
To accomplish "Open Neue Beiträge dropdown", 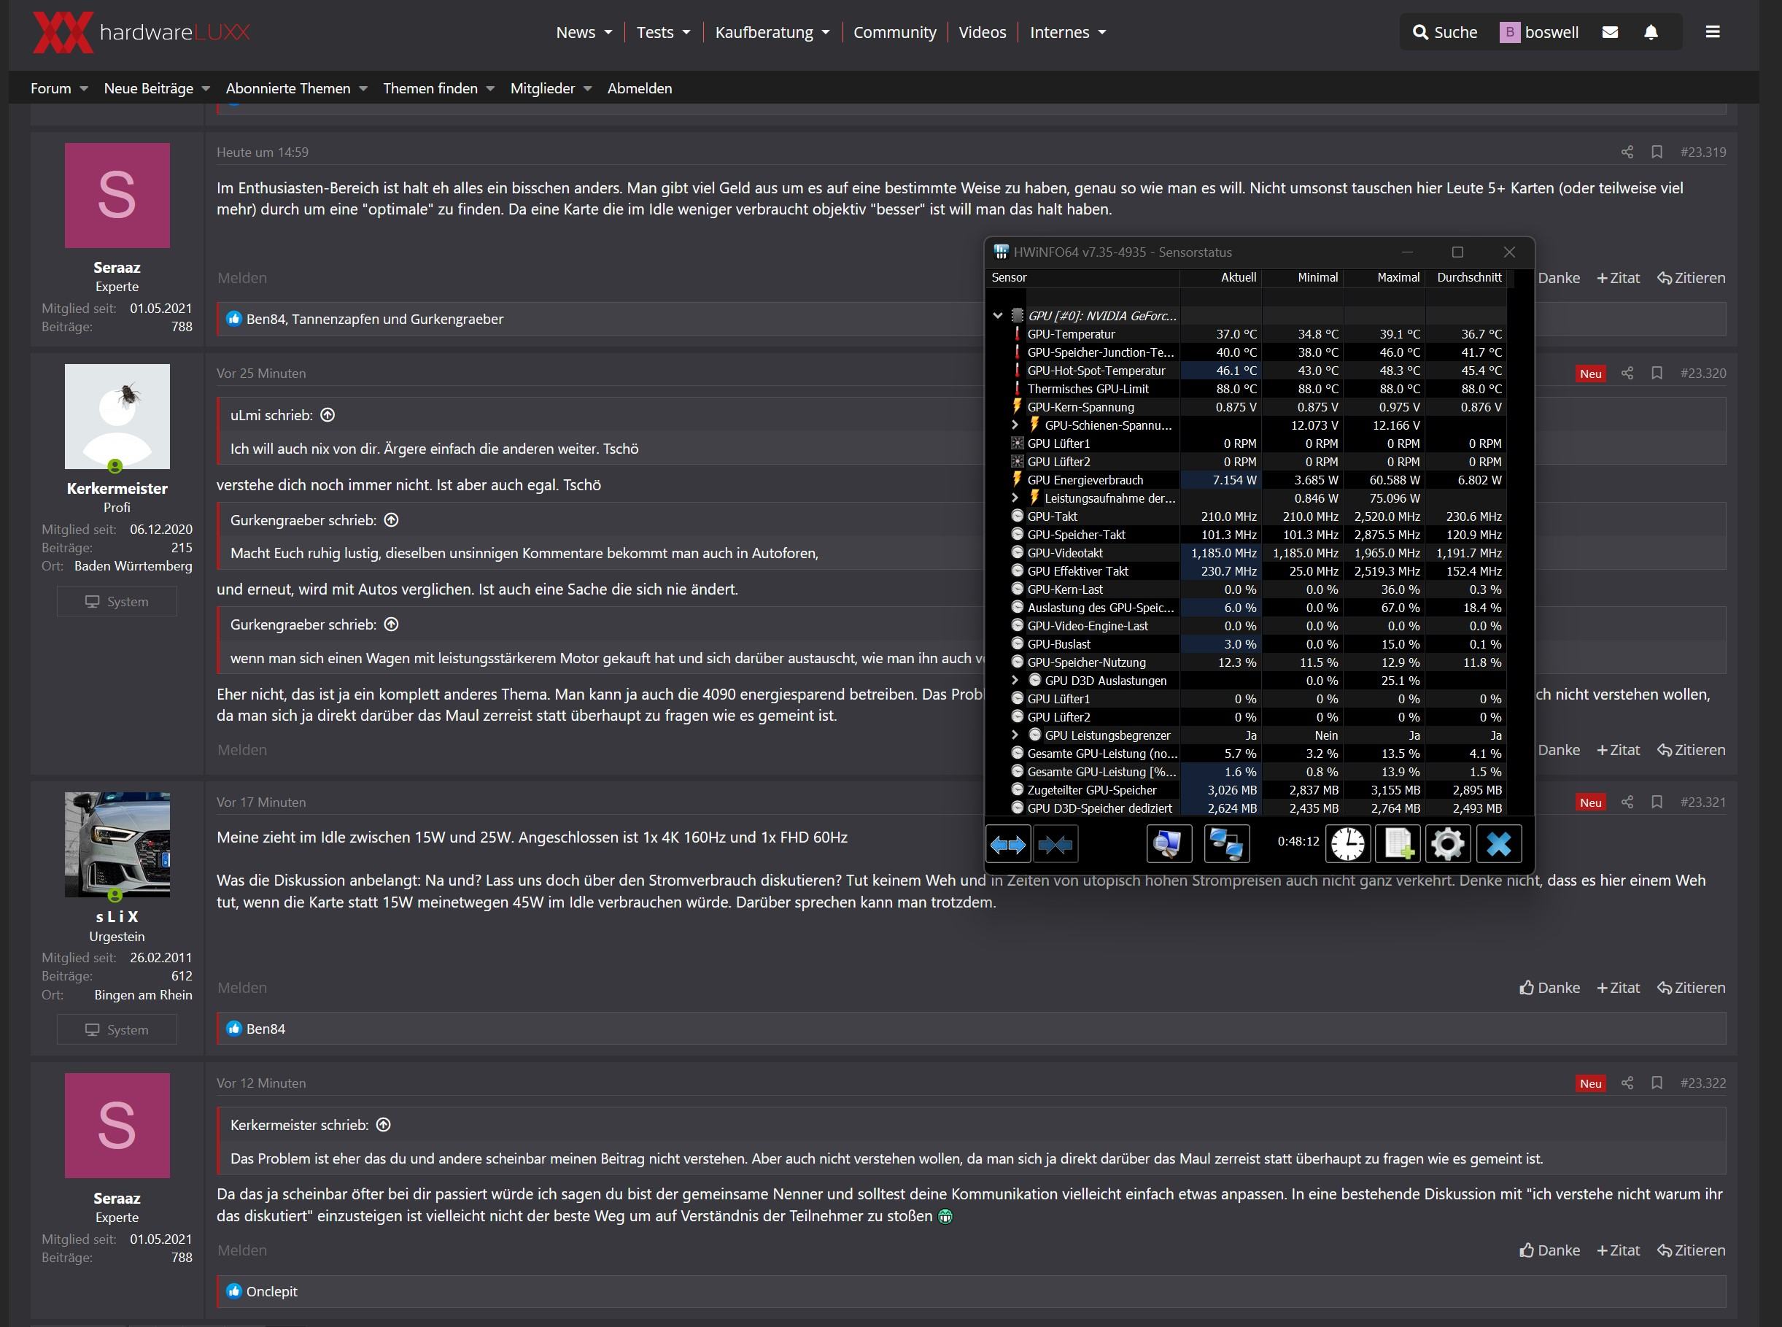I will (206, 88).
